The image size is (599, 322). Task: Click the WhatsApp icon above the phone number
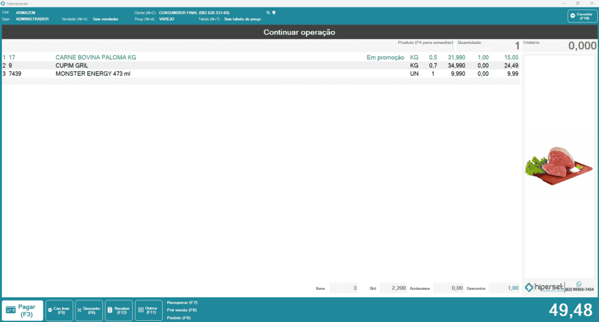point(579,283)
